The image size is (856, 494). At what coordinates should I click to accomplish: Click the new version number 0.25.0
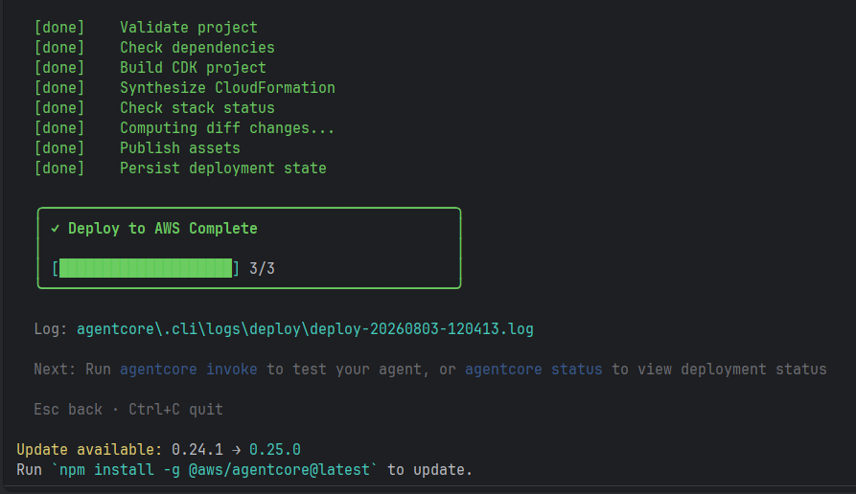pos(274,450)
